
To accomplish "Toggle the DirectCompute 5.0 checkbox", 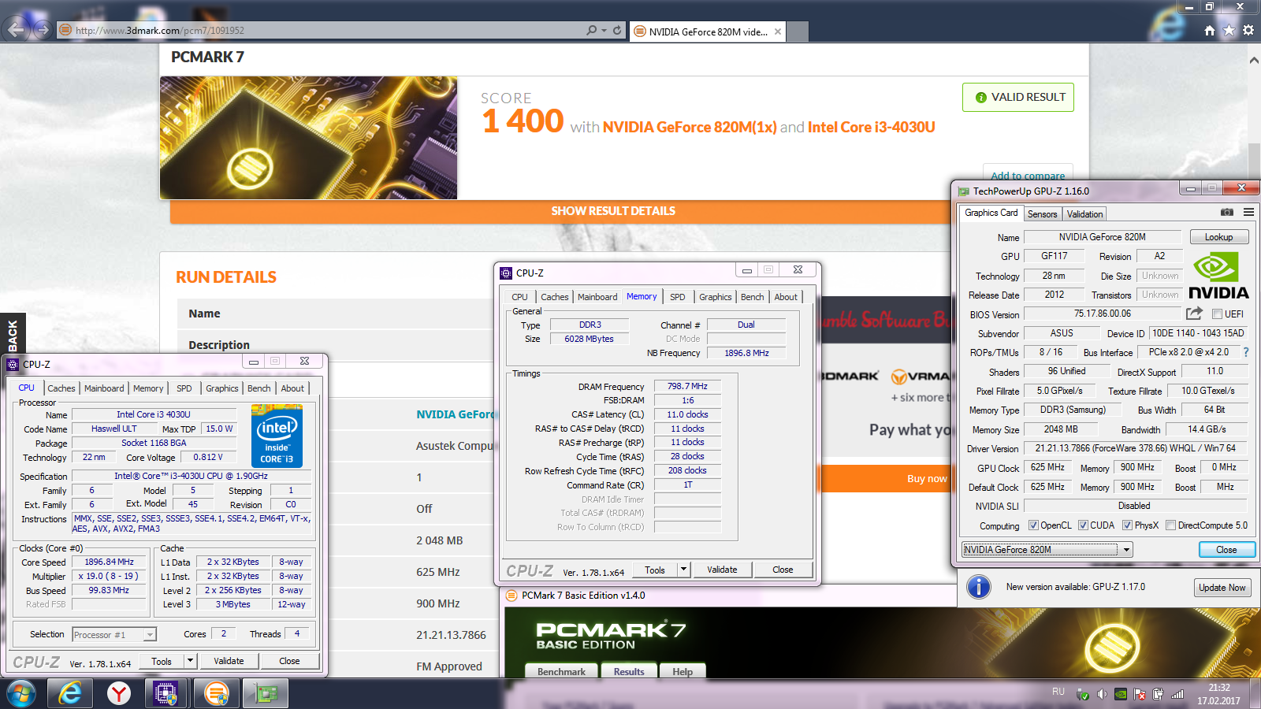I will 1170,525.
